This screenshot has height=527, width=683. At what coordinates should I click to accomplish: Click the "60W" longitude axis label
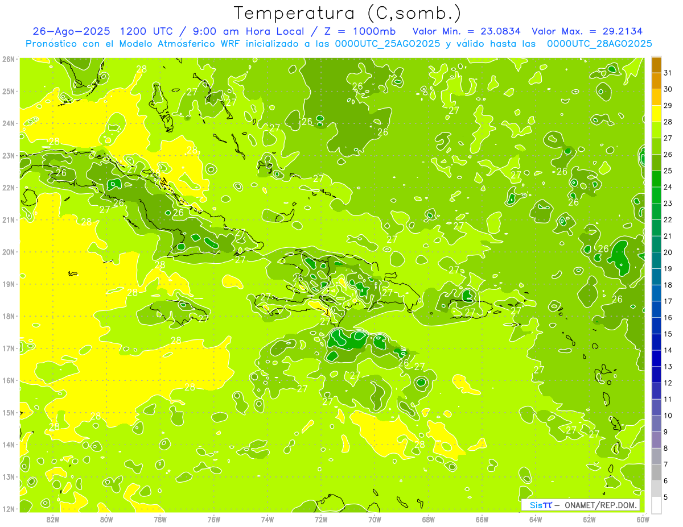click(643, 519)
